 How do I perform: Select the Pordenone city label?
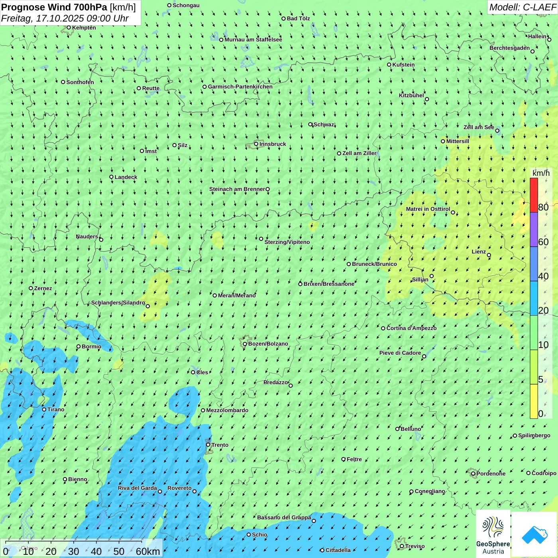pos(491,474)
